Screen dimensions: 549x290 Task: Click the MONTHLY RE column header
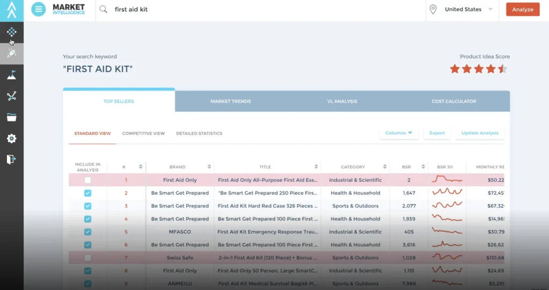click(490, 167)
